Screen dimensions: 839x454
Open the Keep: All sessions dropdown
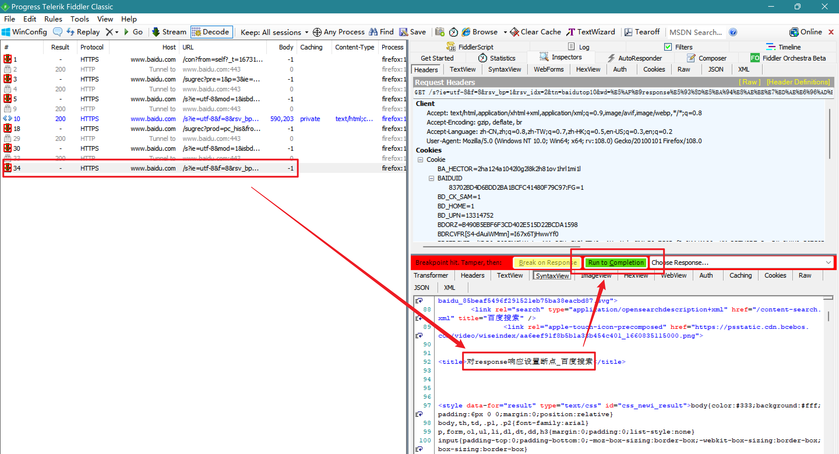(x=274, y=32)
